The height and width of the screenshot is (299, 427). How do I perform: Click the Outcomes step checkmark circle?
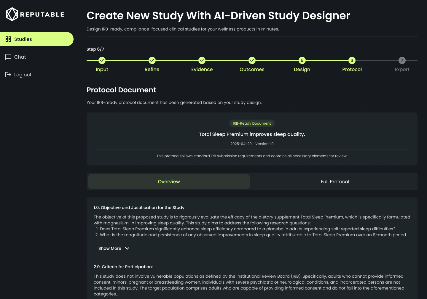pos(252,60)
